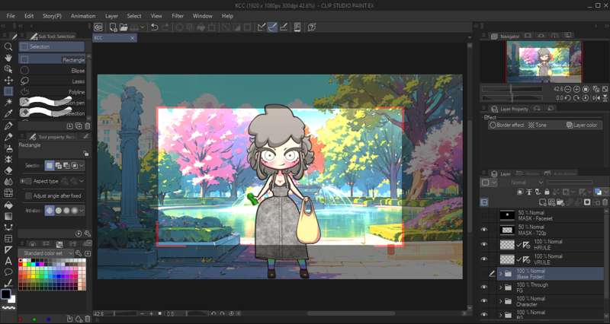Select the Hand move-view tool
Viewport: 610px width, 324px height.
(x=8, y=58)
